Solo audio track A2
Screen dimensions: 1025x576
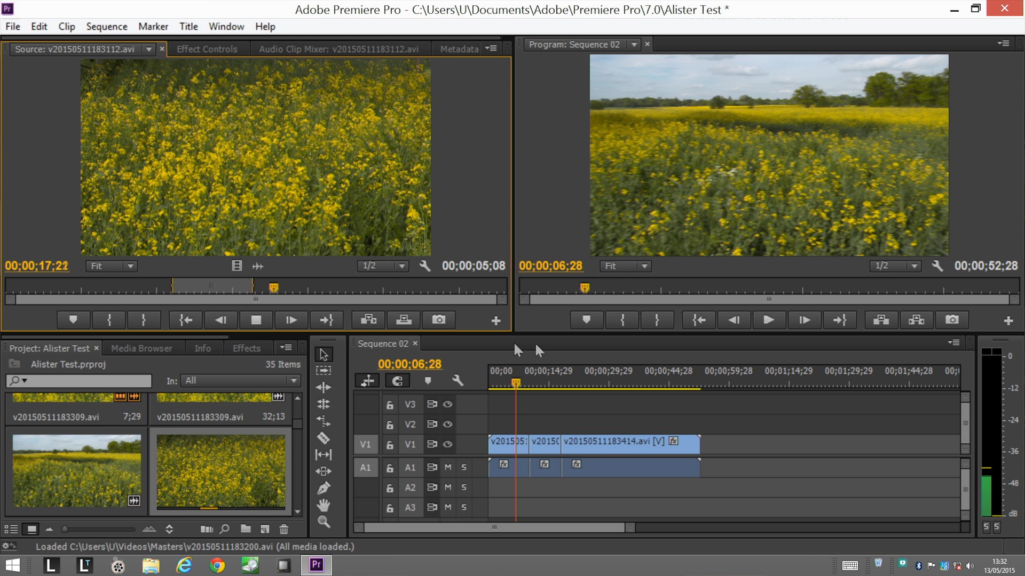pos(464,487)
